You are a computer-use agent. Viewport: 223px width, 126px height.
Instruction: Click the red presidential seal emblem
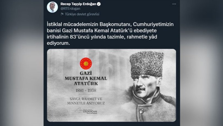click(86, 64)
